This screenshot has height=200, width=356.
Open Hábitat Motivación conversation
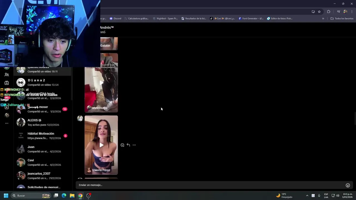tap(42, 136)
